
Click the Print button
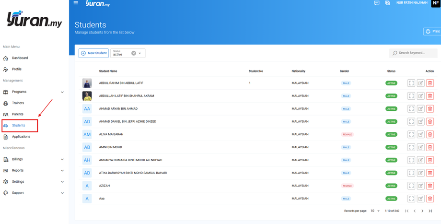[432, 32]
